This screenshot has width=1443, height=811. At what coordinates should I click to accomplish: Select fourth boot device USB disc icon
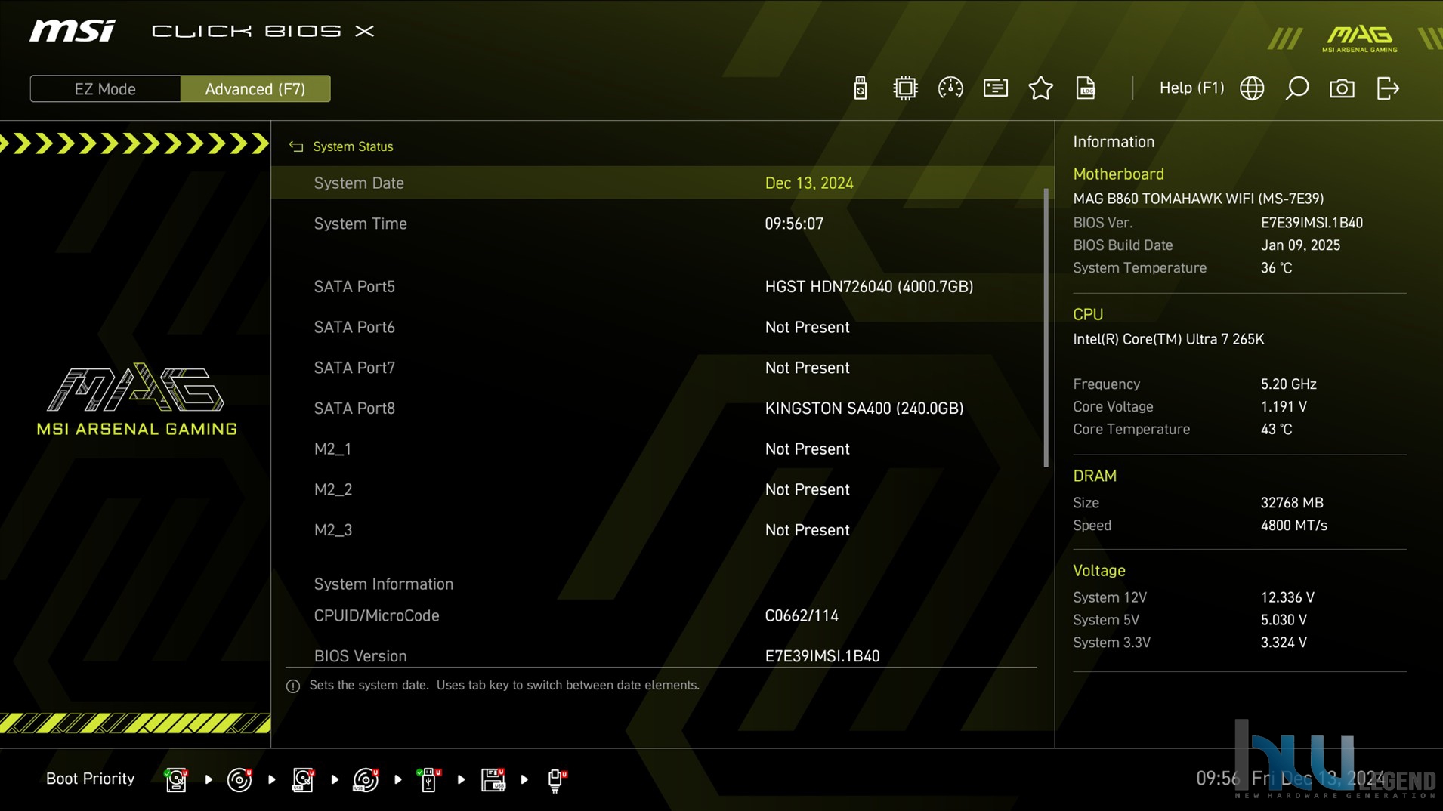tap(366, 779)
